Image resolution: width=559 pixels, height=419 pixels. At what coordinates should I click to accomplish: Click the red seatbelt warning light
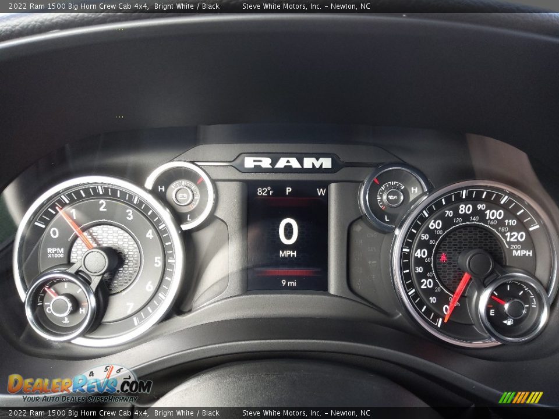444,257
